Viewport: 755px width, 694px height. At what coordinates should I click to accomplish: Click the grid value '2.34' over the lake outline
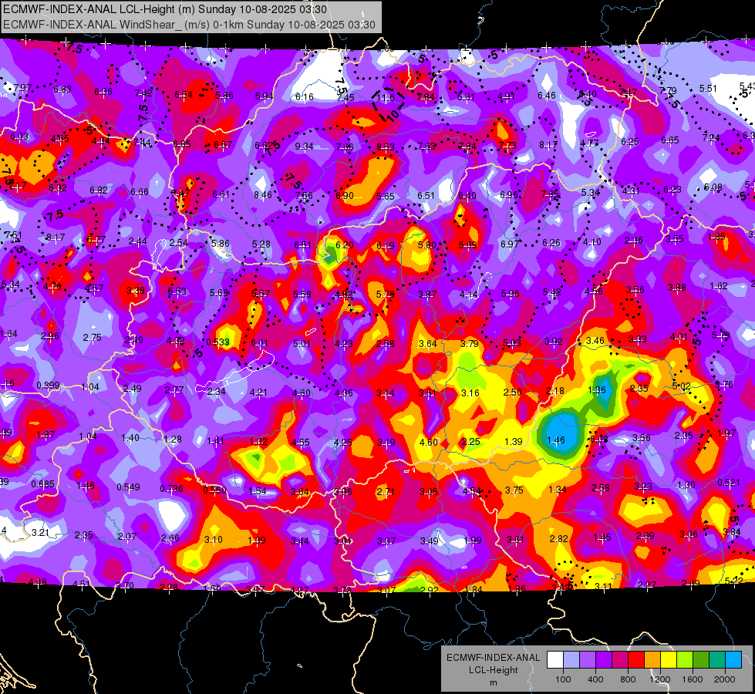pyautogui.click(x=216, y=391)
